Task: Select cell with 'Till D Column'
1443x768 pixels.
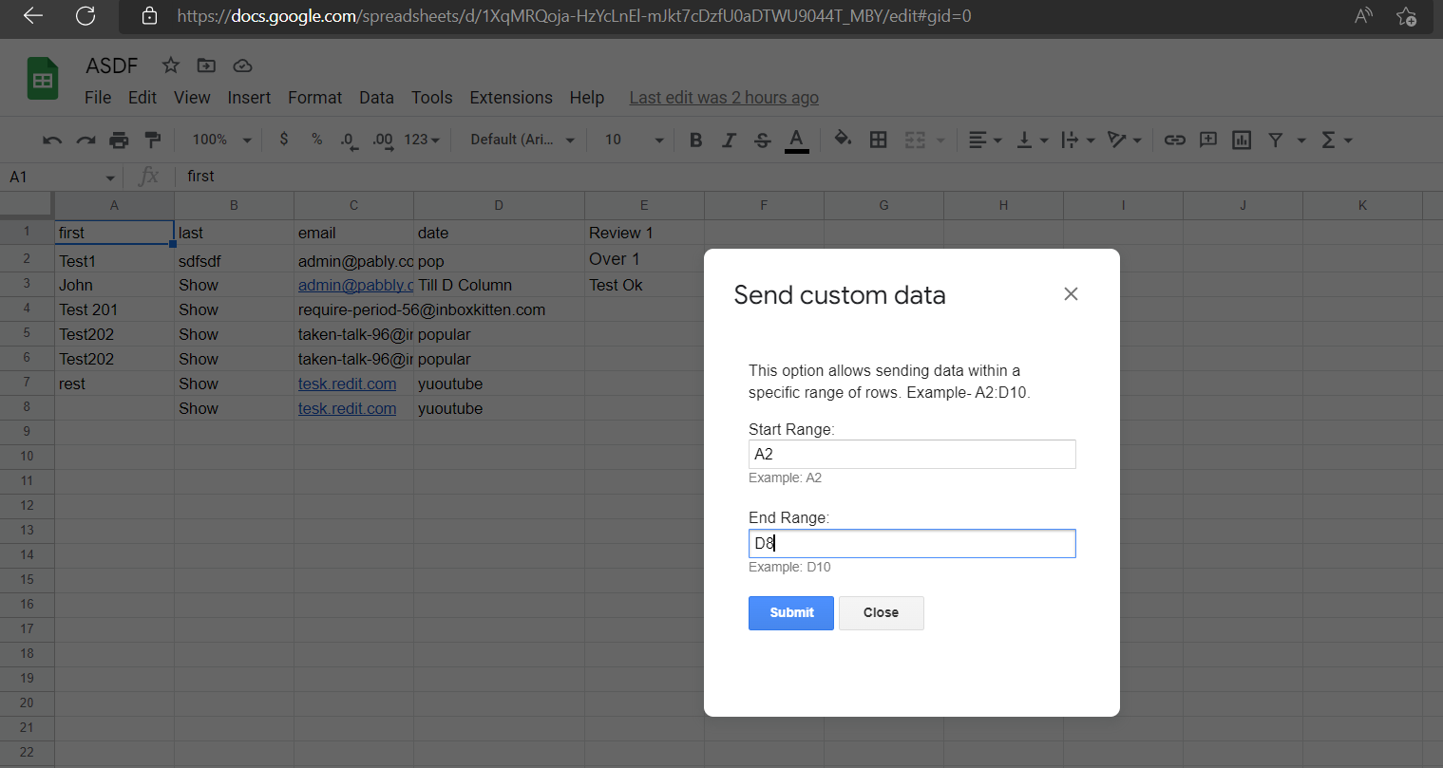Action: [x=499, y=285]
